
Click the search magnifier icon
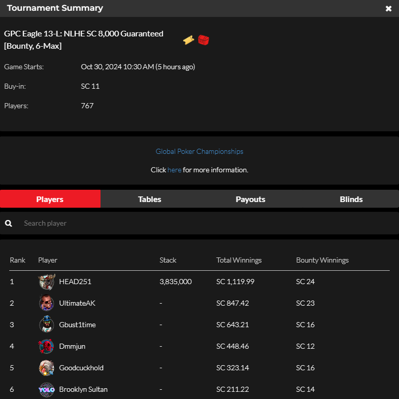tap(8, 223)
